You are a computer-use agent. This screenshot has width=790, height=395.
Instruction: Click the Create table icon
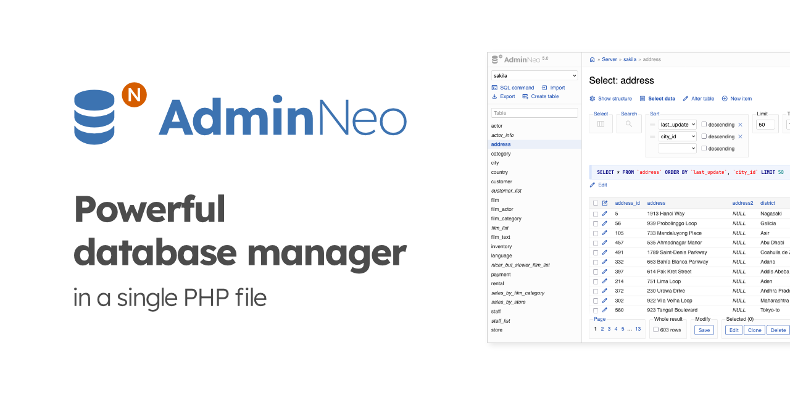525,96
